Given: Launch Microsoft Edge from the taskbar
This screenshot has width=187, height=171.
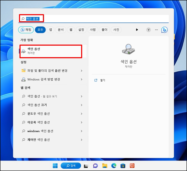Looking at the screenshot, I should pos(114,166).
